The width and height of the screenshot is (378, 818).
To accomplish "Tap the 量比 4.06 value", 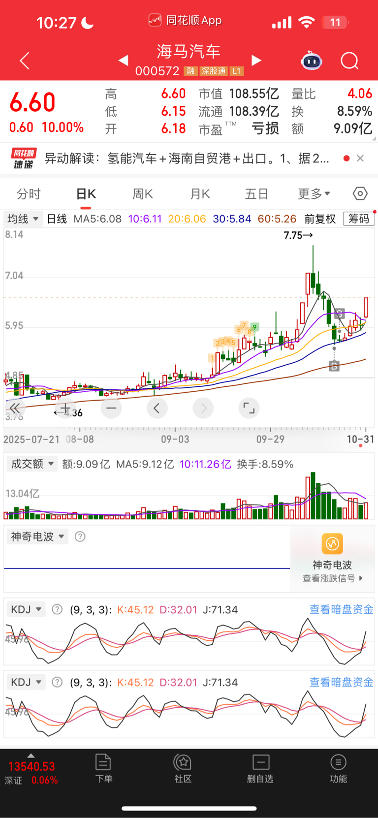I will coord(359,94).
